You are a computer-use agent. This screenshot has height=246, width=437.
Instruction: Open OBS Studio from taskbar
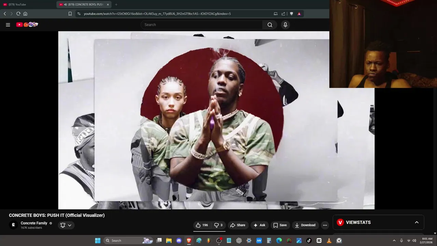tap(219, 241)
